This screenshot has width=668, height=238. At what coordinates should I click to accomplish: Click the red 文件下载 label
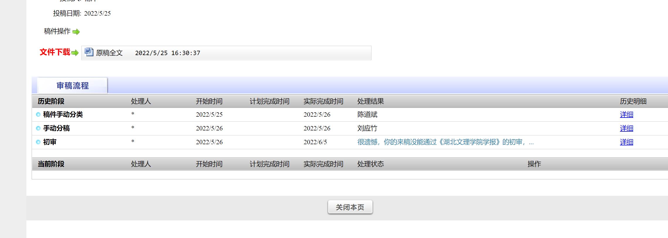pyautogui.click(x=55, y=52)
